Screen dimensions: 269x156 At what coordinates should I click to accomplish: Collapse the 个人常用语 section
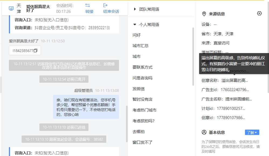[x=135, y=25]
